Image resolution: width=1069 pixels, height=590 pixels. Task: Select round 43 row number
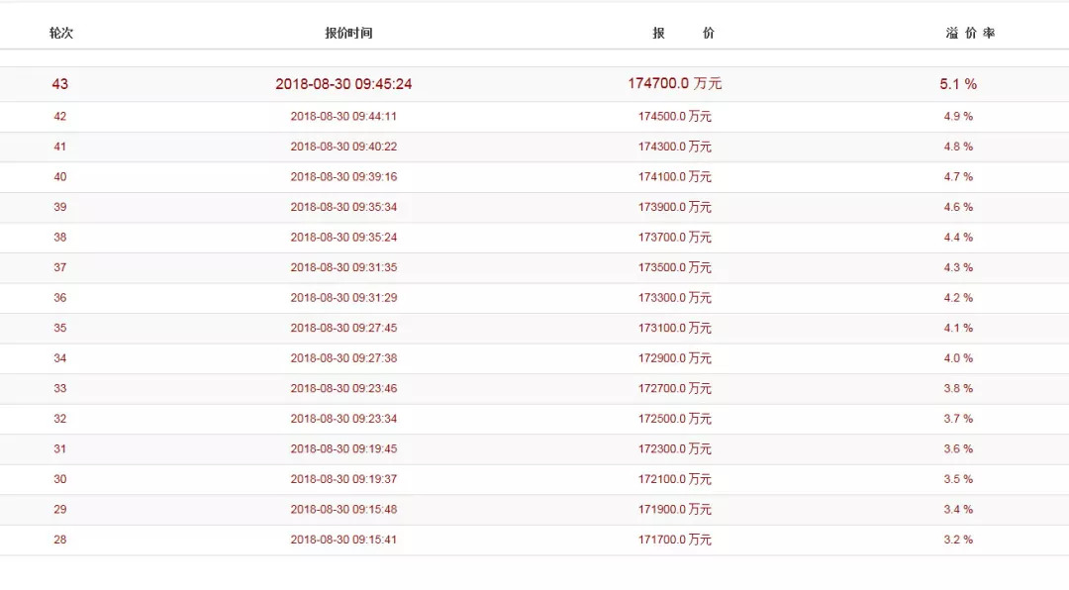click(x=60, y=84)
